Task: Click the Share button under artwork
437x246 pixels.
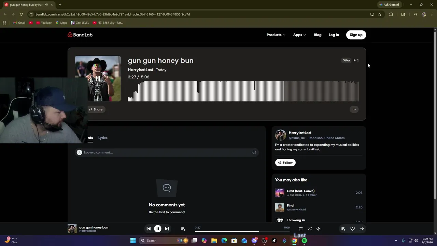Action: pos(96,109)
